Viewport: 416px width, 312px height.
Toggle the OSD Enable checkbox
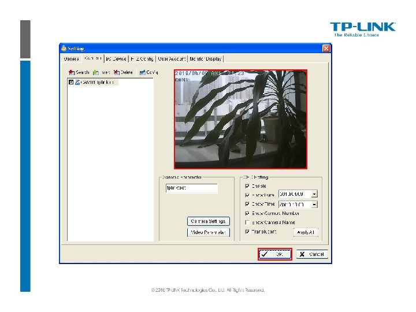click(247, 186)
